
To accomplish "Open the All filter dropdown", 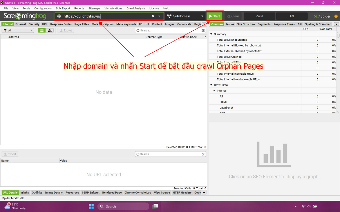I will tap(31, 30).
